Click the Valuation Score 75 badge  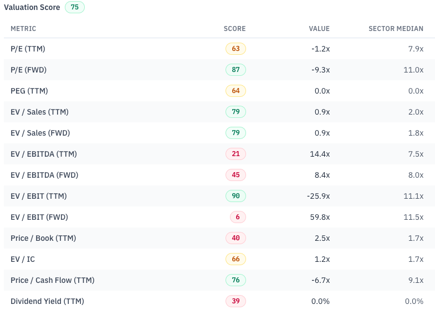pos(75,7)
